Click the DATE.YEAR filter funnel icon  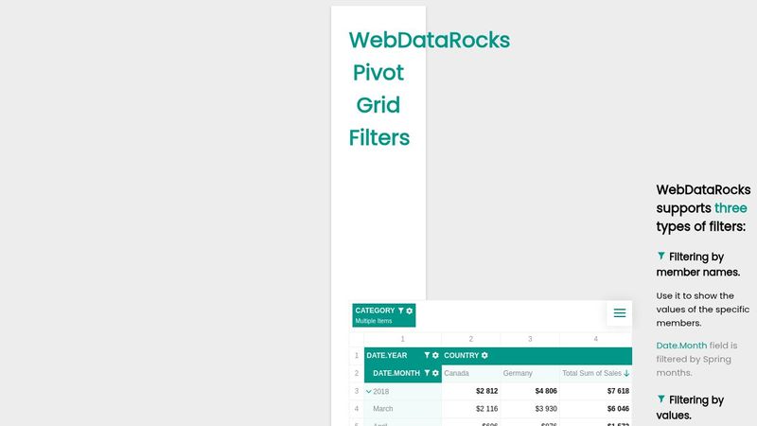427,355
